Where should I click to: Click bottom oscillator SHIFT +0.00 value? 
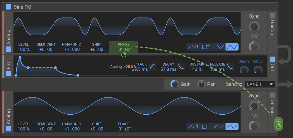tap(97, 129)
